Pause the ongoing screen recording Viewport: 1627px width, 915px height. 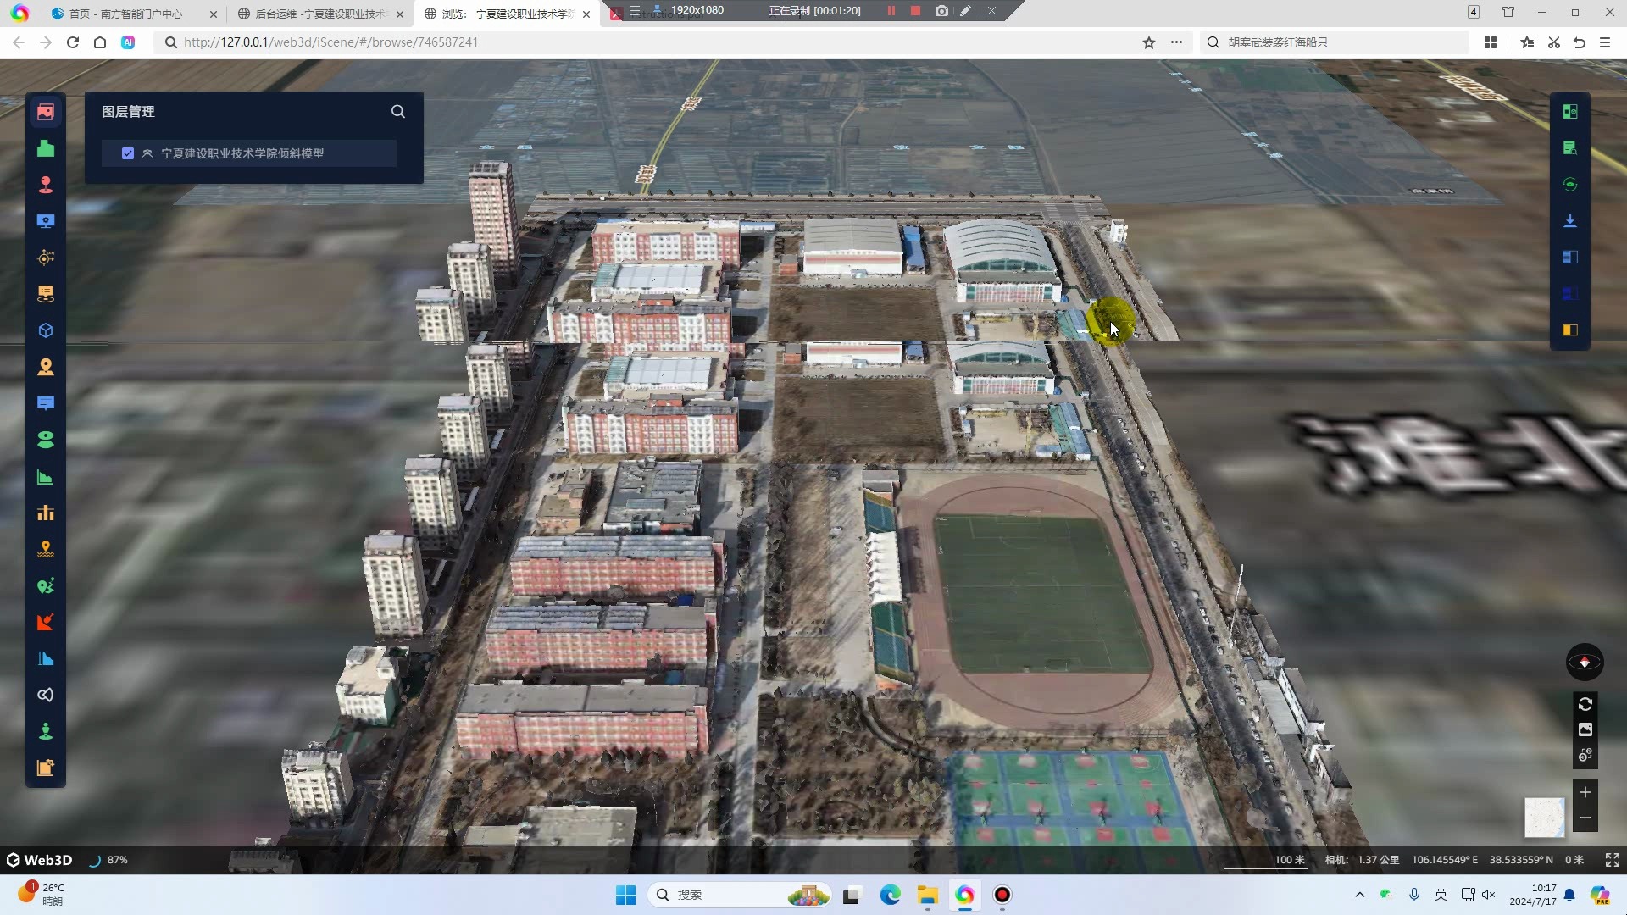click(x=891, y=11)
